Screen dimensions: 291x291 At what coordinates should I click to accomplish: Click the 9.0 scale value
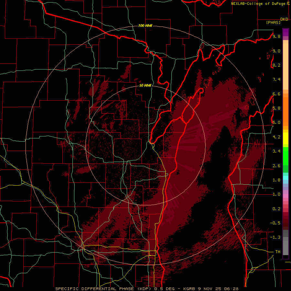pos(276,51)
